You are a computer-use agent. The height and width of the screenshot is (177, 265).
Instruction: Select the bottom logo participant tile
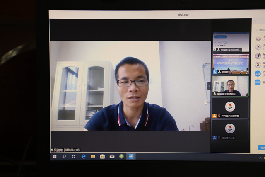point(231,129)
